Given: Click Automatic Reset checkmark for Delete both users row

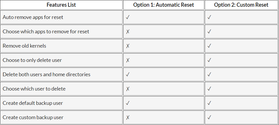Looking at the screenshot, I should point(128,74).
